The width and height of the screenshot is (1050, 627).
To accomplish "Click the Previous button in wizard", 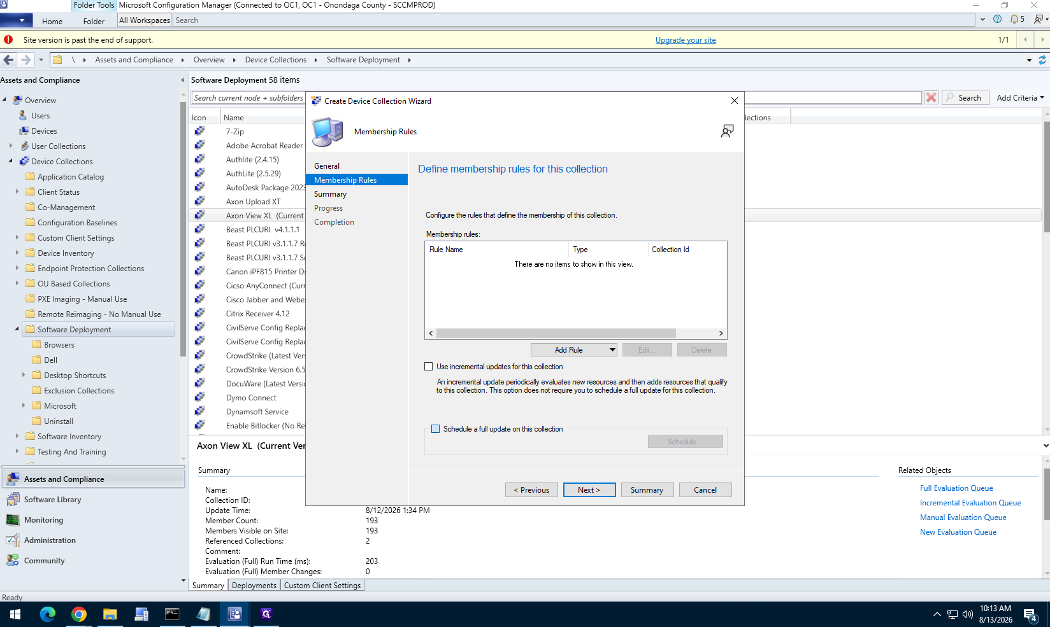I will 531,490.
